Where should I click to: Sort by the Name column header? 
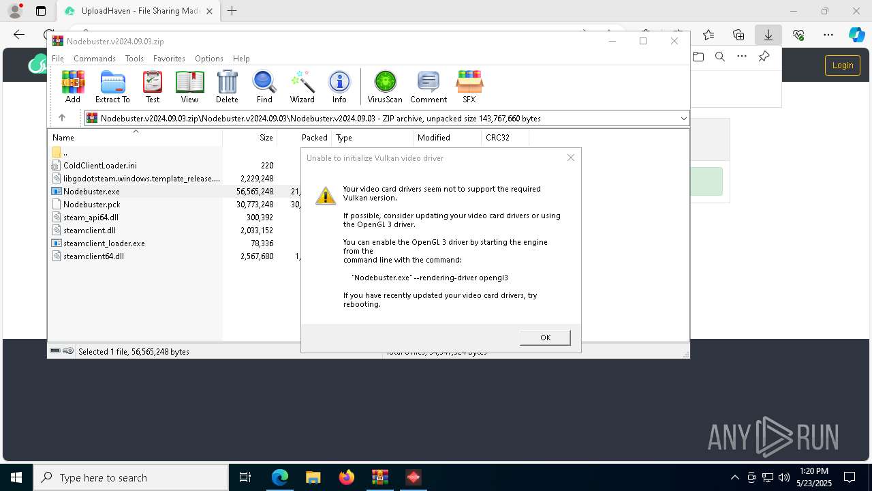click(135, 137)
